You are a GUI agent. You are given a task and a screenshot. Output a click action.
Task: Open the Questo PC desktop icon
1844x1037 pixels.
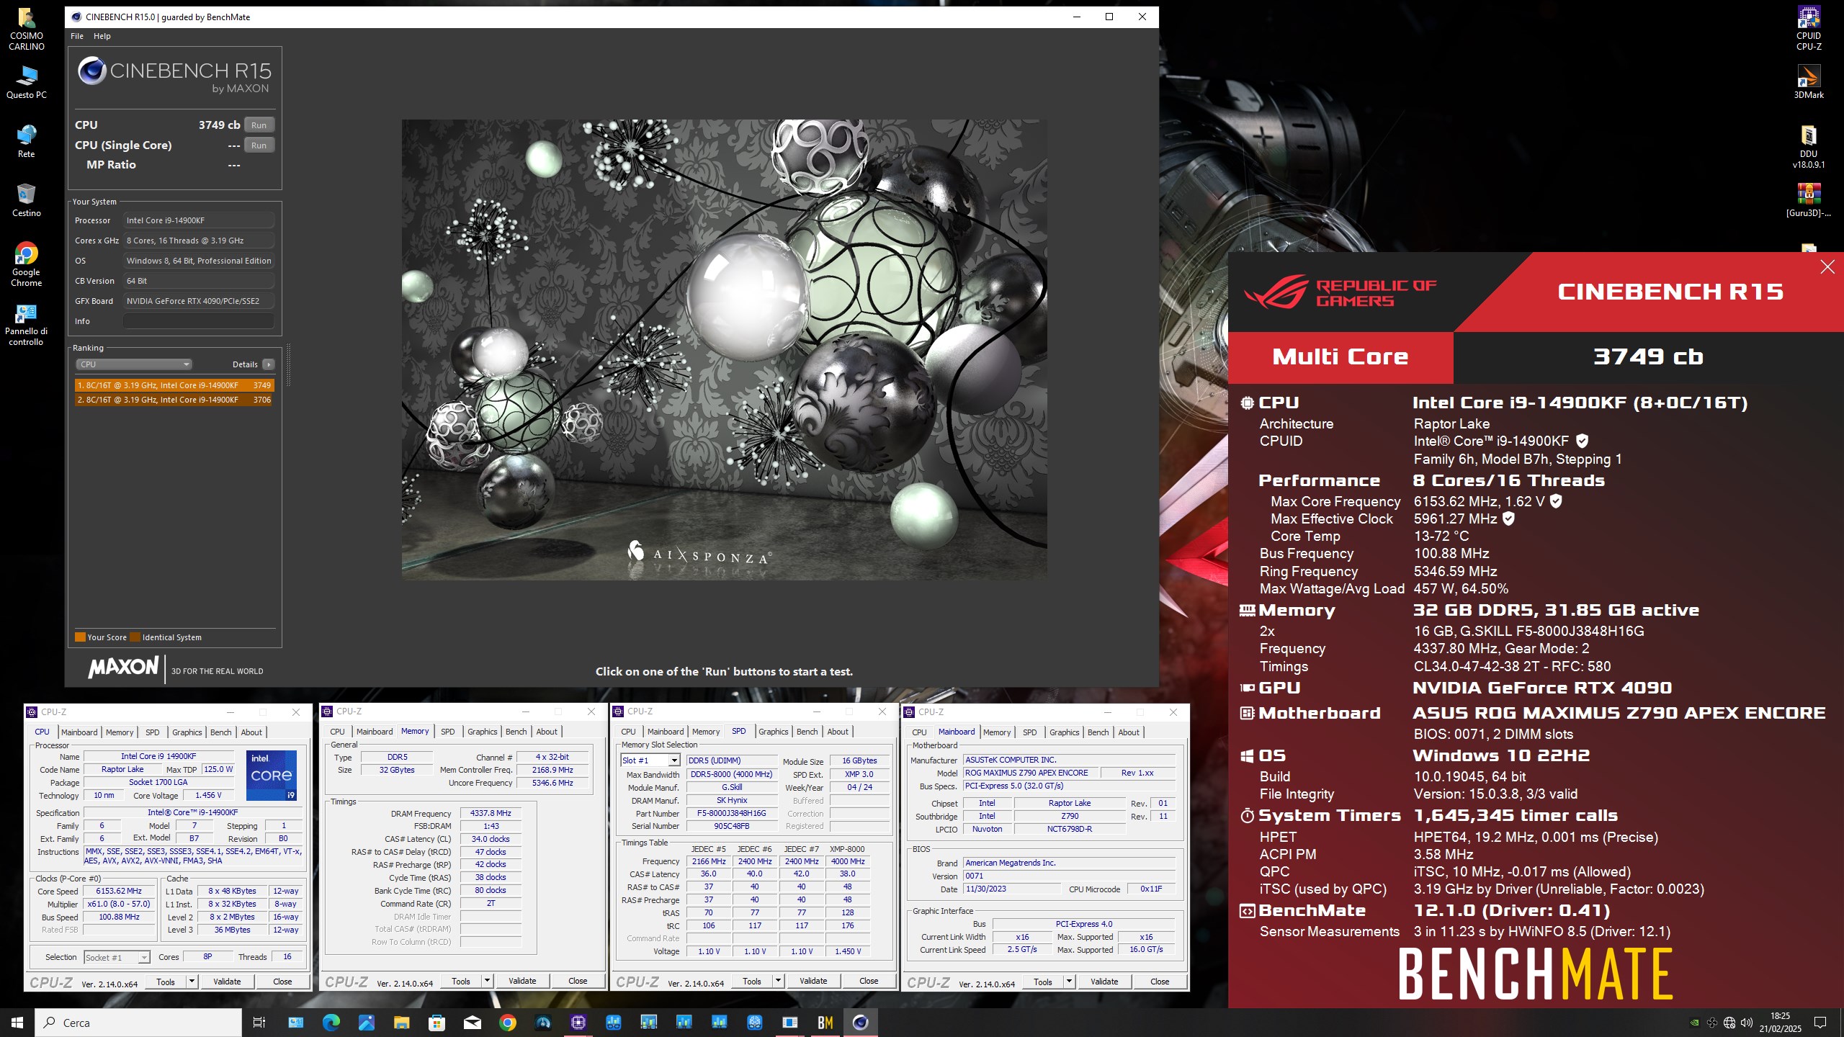[27, 83]
